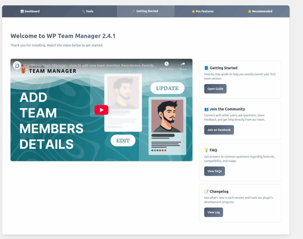Click the people icon beside Join the Community
This screenshot has width=303, height=239.
pos(206,109)
